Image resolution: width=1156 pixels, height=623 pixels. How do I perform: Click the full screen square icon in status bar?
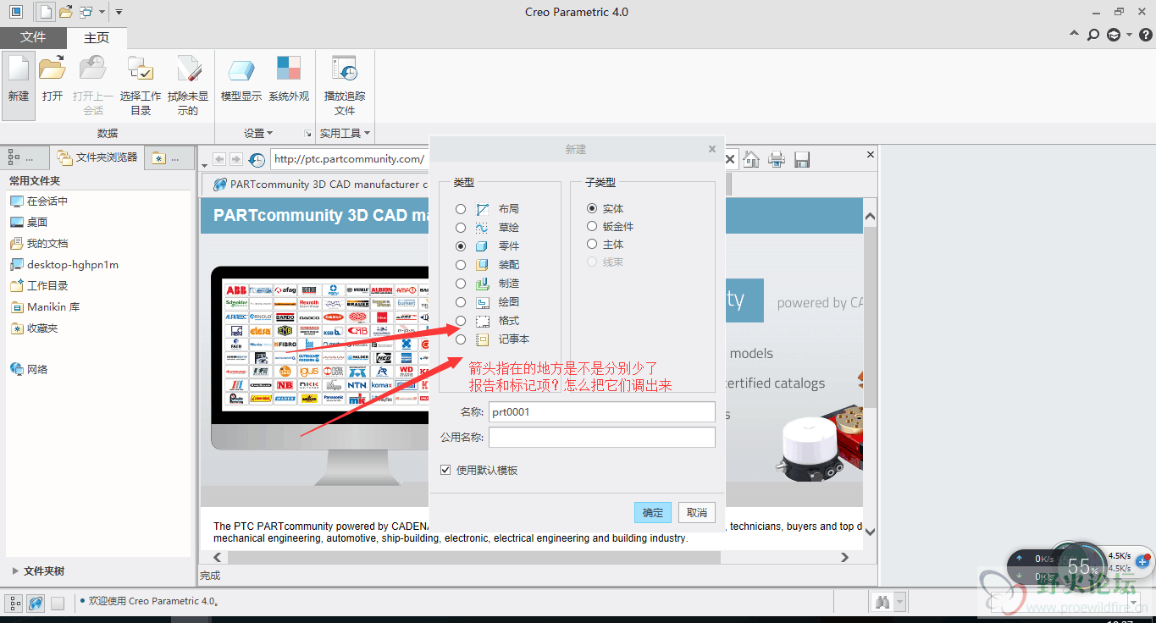pyautogui.click(x=58, y=603)
